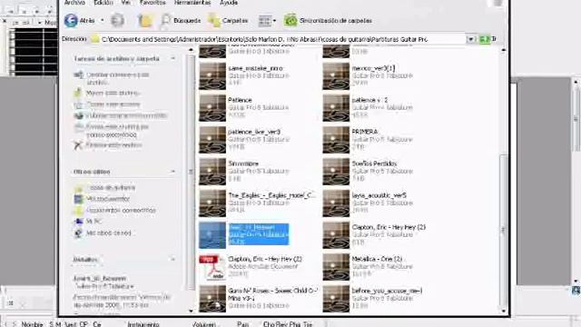Open the Herramientas menu
This screenshot has height=327, width=581.
pyautogui.click(x=192, y=3)
